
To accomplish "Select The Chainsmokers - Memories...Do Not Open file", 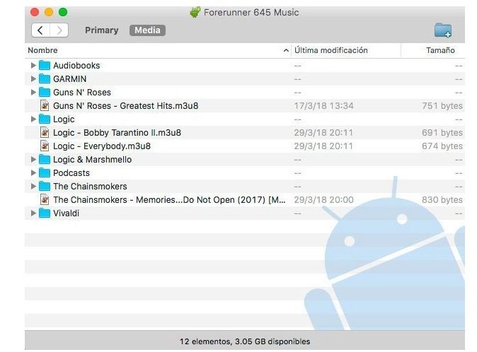I will pyautogui.click(x=169, y=199).
